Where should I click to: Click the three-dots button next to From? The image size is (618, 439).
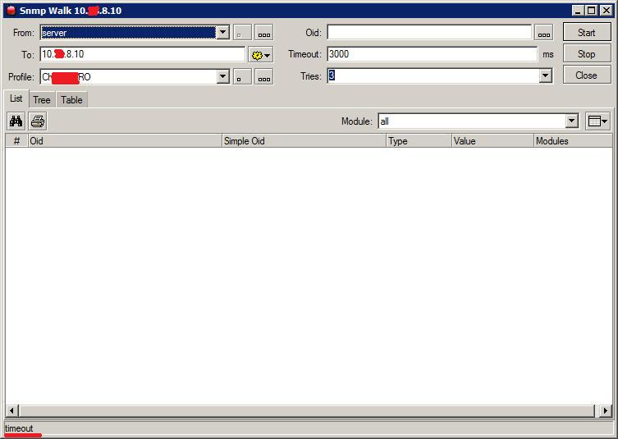[x=263, y=33]
